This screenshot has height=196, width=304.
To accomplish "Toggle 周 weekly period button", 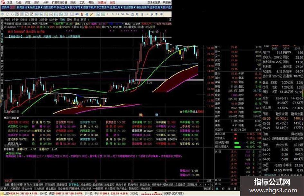I will (137, 14).
